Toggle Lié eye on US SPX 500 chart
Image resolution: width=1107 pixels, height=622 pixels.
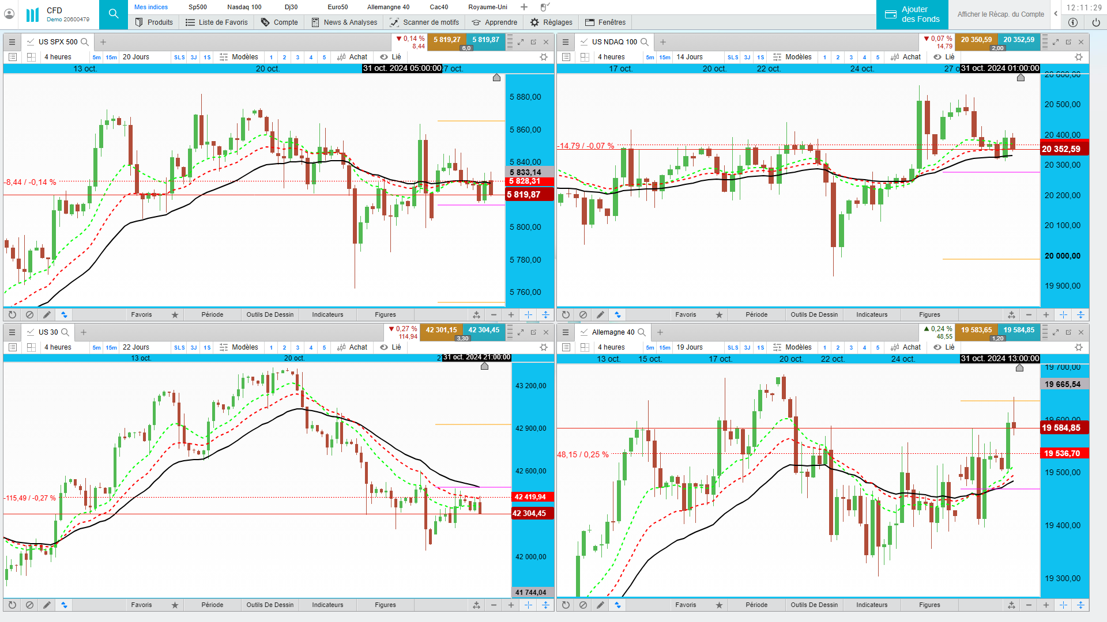(x=384, y=57)
